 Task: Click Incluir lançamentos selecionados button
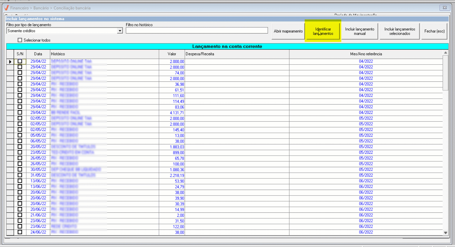coord(399,31)
